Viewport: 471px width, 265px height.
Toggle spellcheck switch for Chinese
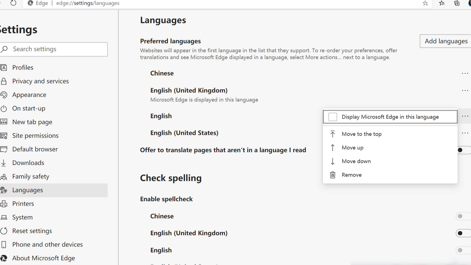(x=464, y=216)
